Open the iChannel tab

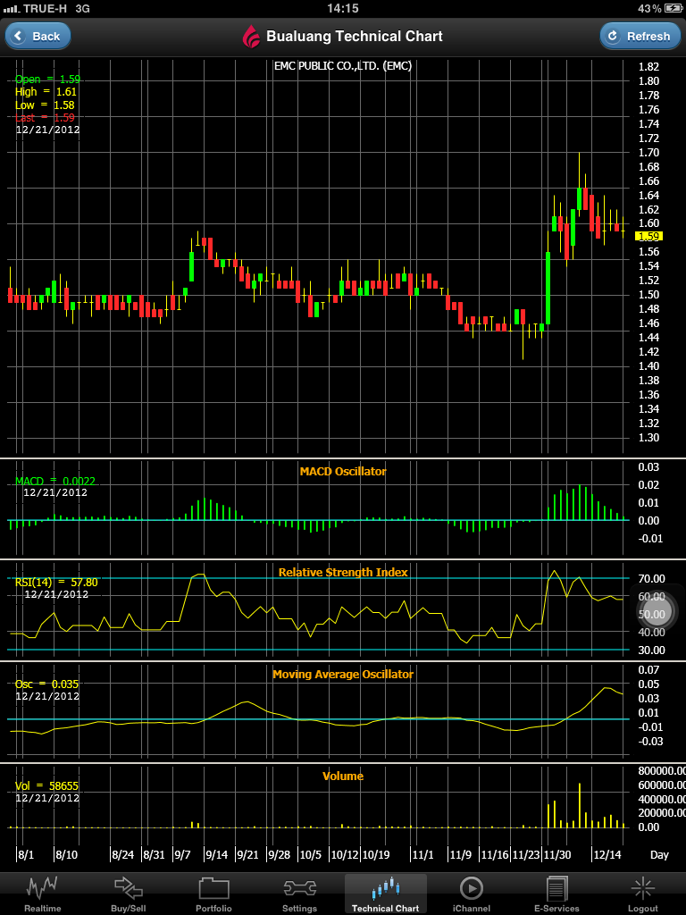pyautogui.click(x=472, y=894)
